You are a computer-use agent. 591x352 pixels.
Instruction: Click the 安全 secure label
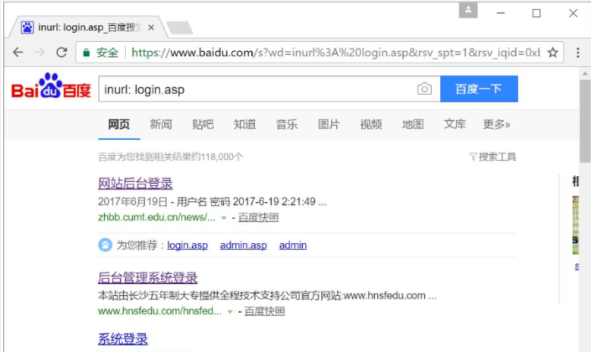tap(107, 53)
